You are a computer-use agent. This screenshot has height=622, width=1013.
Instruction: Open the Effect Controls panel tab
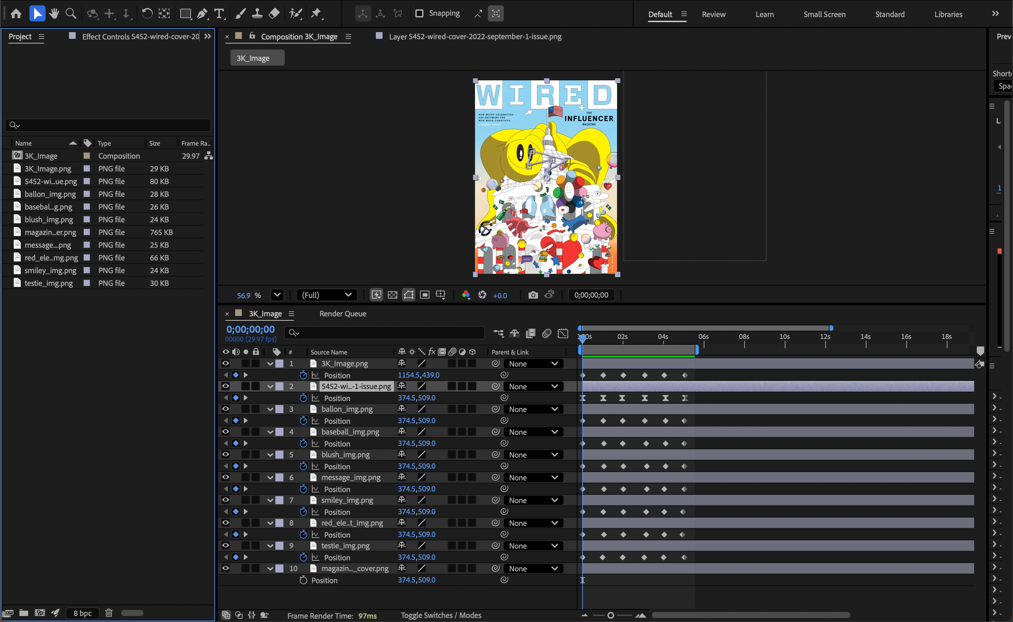tap(140, 36)
